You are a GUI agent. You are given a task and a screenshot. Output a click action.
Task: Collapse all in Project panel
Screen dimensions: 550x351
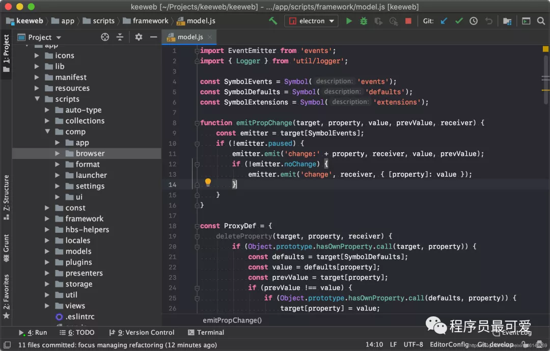point(120,37)
